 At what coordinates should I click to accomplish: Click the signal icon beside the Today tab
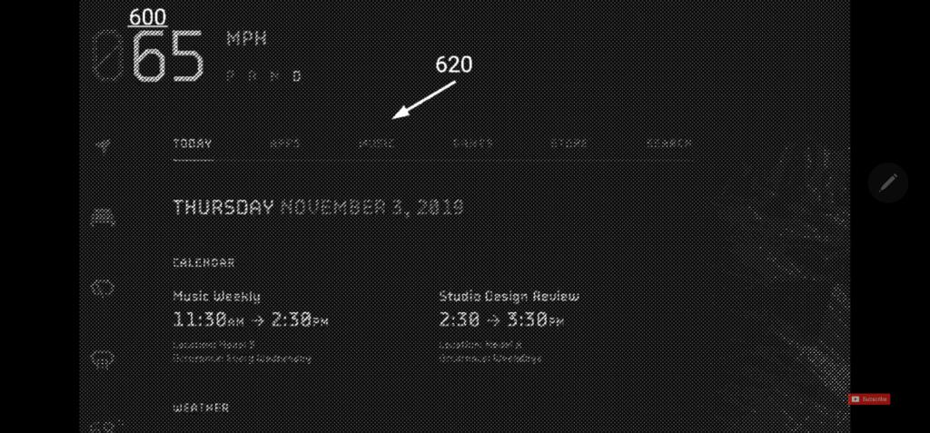pos(104,144)
